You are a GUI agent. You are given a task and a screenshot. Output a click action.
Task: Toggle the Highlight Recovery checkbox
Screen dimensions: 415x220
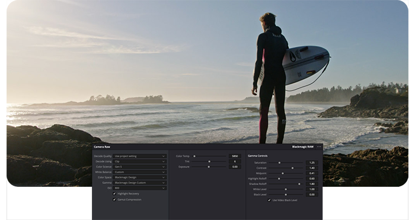[x=114, y=193]
